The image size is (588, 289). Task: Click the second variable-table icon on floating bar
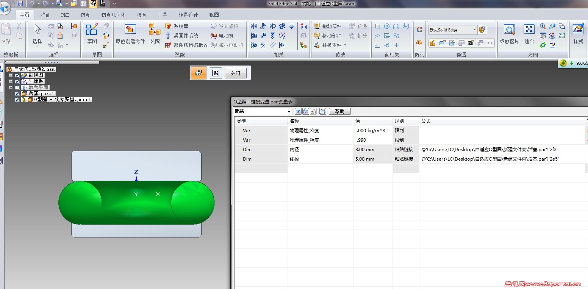216,73
